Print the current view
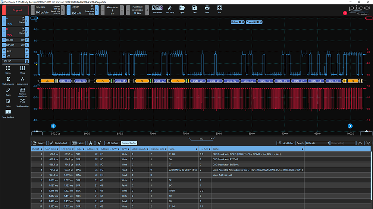This screenshot has width=373, height=209. tap(207, 9)
